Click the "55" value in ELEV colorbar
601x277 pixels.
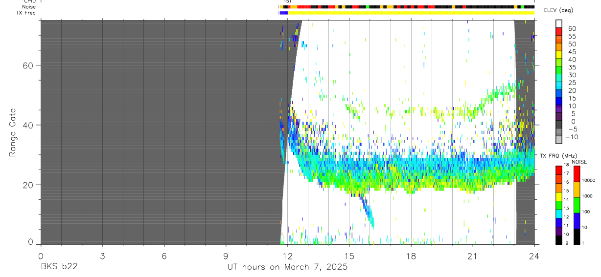[x=571, y=36]
